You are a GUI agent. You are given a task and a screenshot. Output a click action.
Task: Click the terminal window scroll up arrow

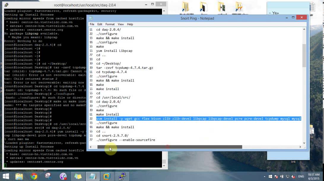[164, 11]
